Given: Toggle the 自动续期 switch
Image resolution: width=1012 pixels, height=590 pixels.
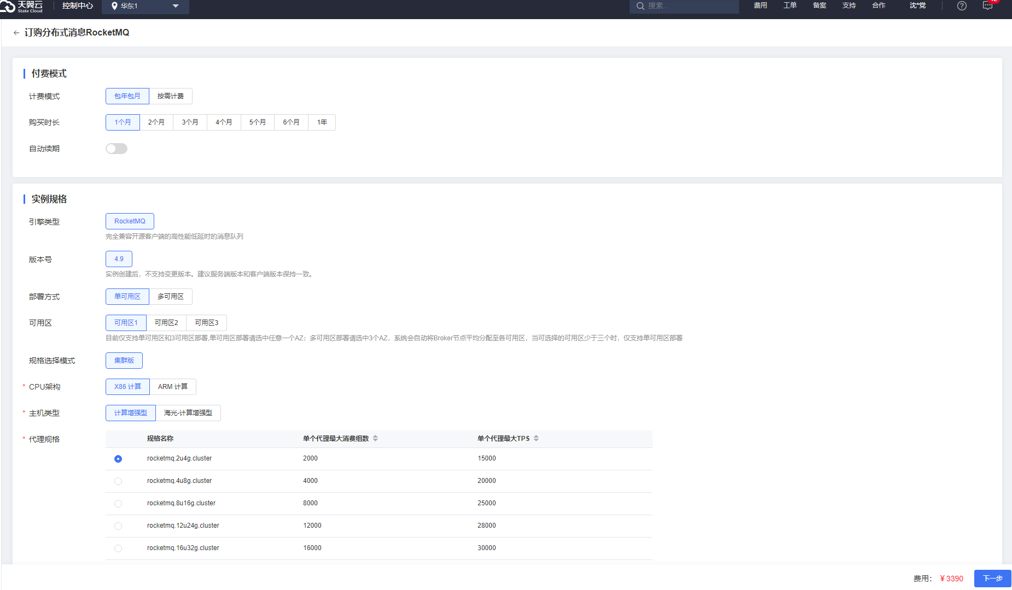Looking at the screenshot, I should [117, 149].
